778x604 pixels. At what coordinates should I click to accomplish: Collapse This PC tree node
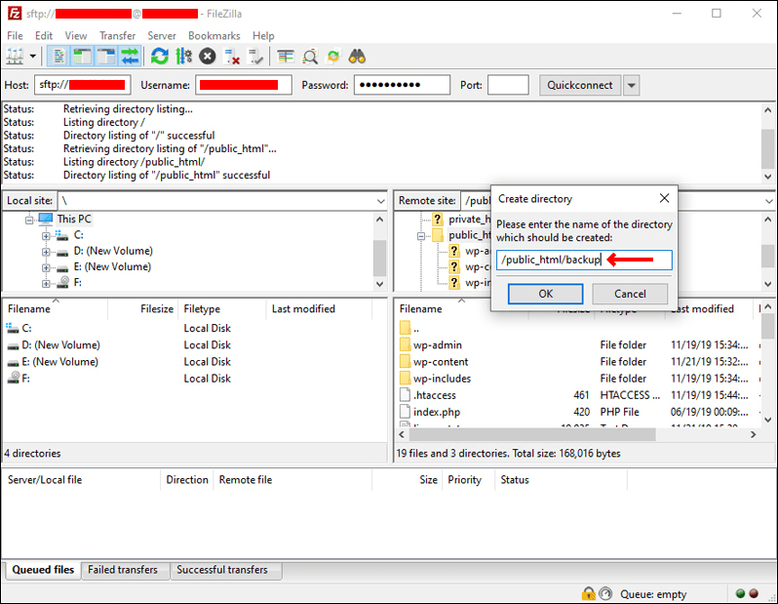(x=29, y=220)
